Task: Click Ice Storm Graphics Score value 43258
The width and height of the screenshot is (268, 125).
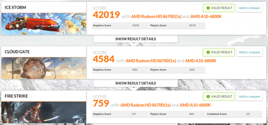Action: 135,25
